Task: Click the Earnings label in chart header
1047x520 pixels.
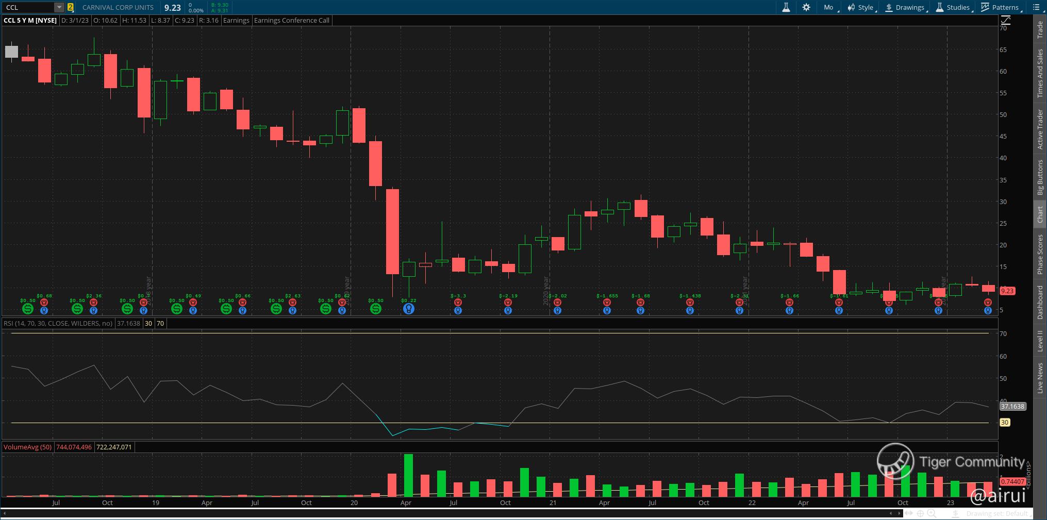Action: [x=236, y=21]
